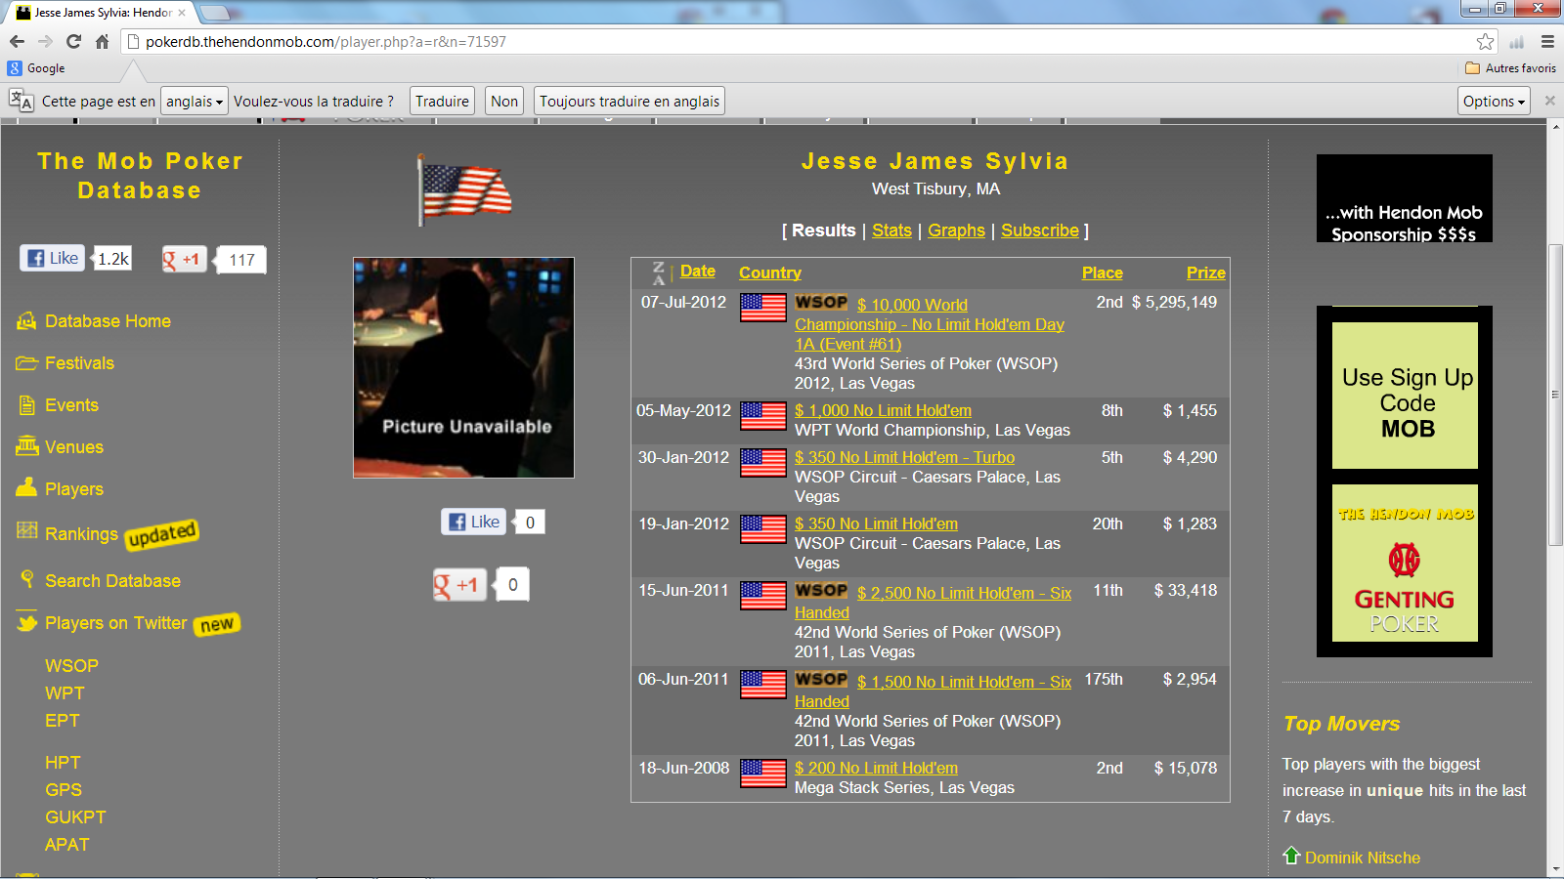Click the Picture Unavailable player photo
1564x879 pixels.
point(463,368)
